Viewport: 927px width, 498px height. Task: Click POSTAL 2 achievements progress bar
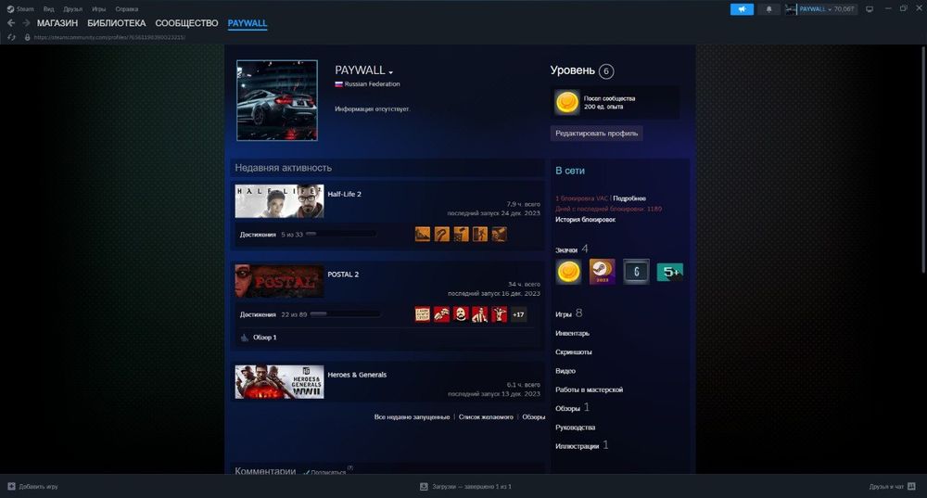[345, 314]
